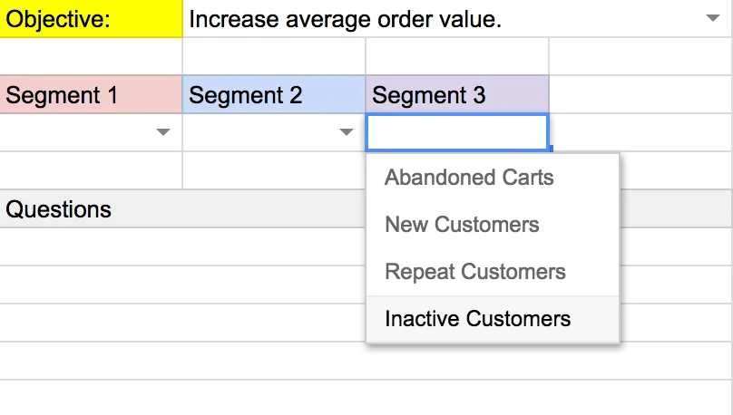Select Abandoned Carts from dropdown list
733x415 pixels.
[469, 178]
